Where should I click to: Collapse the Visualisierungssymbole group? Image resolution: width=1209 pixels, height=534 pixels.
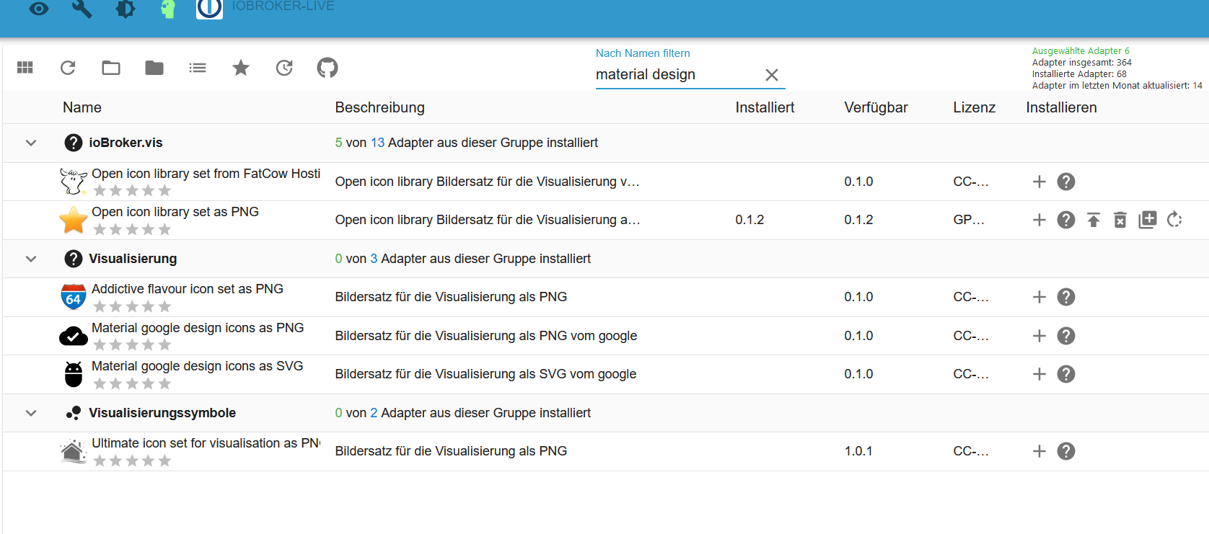[x=31, y=413]
